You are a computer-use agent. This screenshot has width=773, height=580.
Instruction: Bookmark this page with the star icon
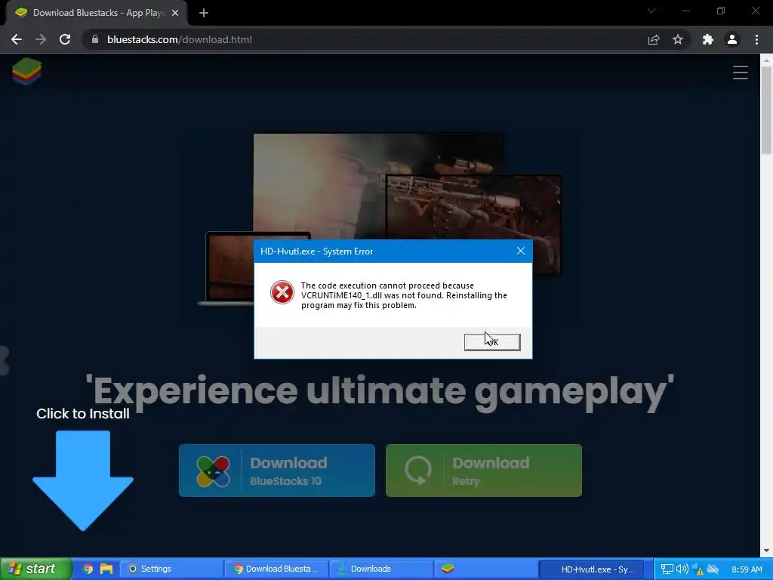[678, 39]
